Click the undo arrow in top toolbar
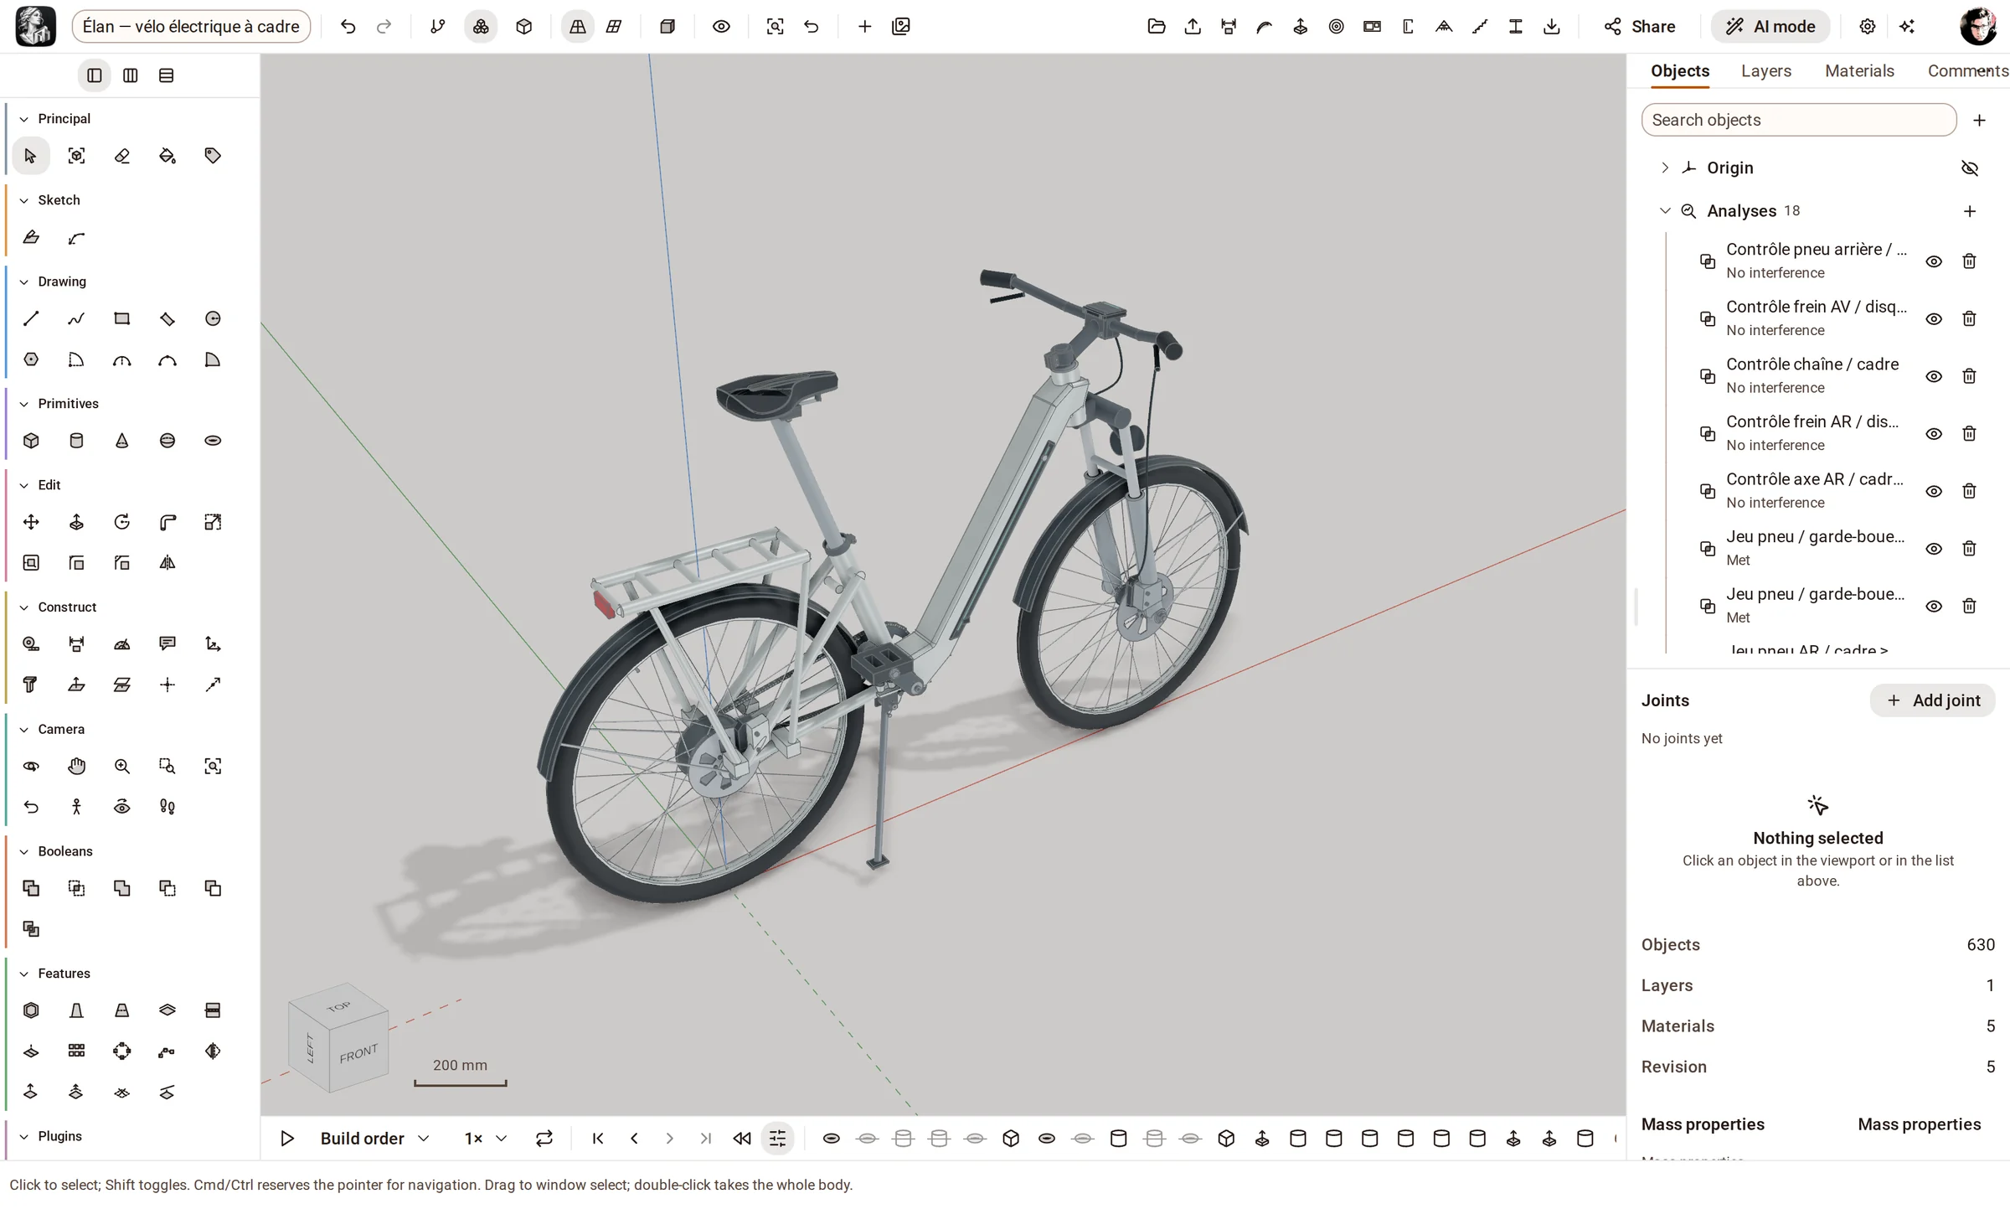2010x1209 pixels. pyautogui.click(x=348, y=27)
